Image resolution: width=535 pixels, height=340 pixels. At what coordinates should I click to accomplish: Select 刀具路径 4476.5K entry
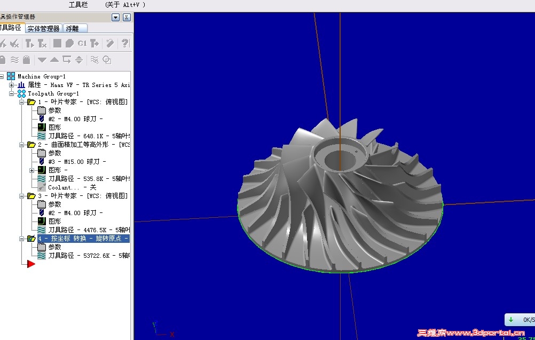click(x=89, y=230)
